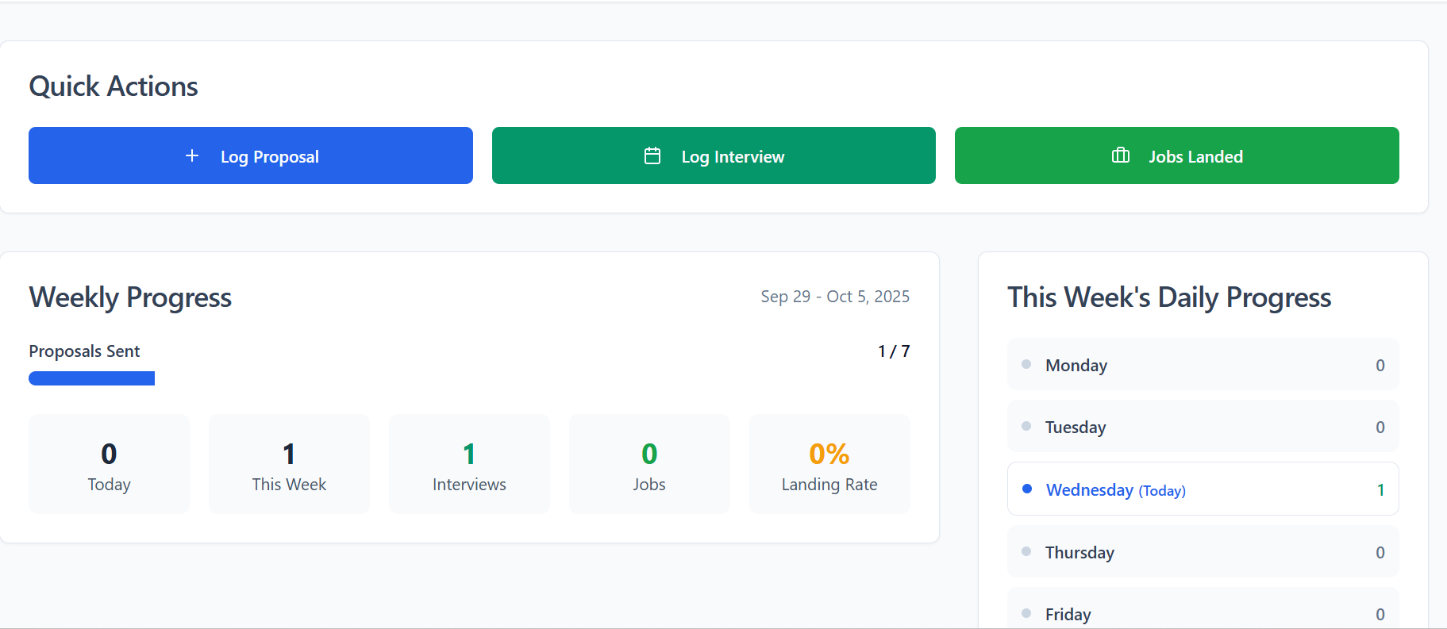Select the This Week stat card
Screen dimensions: 1447x629
point(289,464)
